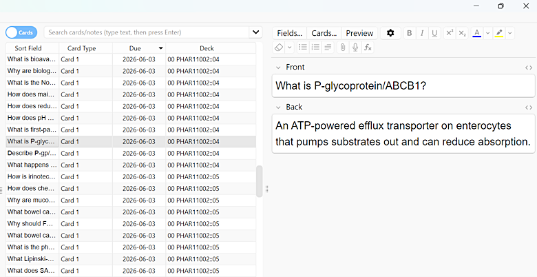
Task: Apply subscript formatting
Action: (x=463, y=33)
